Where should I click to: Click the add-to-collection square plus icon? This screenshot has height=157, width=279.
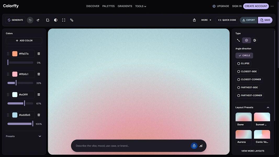coord(48,20)
